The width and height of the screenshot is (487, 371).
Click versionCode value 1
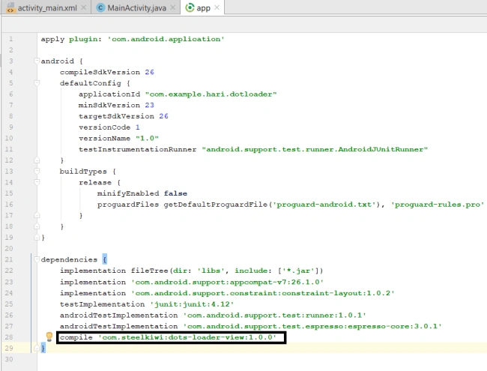pyautogui.click(x=138, y=127)
